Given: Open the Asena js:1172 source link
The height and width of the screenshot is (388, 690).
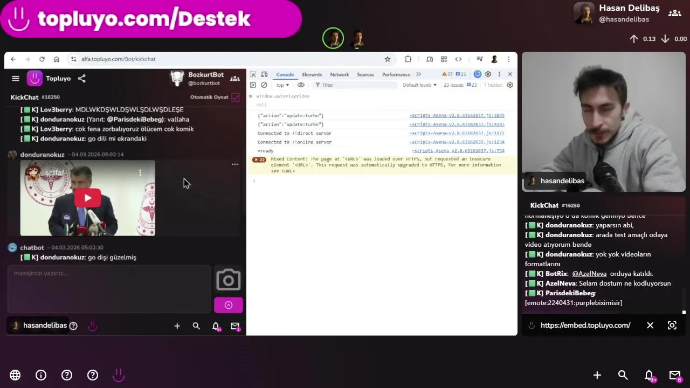Looking at the screenshot, I should [457, 134].
